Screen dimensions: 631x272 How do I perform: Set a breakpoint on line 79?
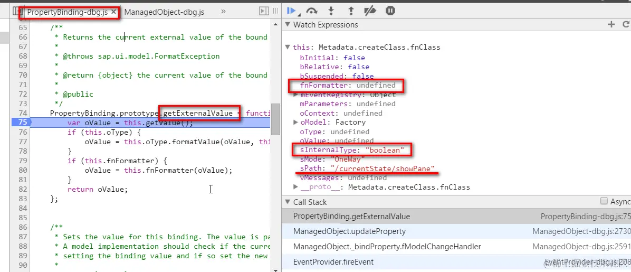23,161
